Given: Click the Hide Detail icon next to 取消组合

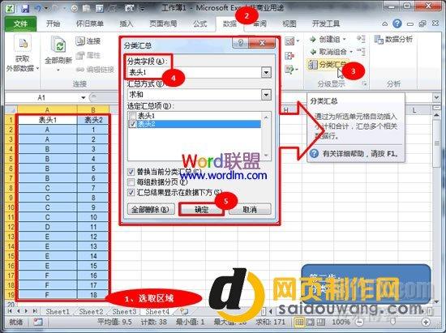Looking at the screenshot, I should point(361,51).
